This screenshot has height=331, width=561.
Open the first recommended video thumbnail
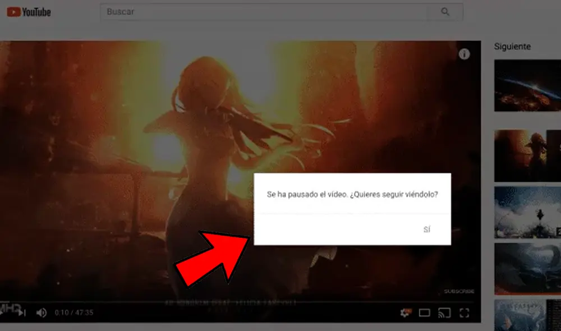point(527,85)
